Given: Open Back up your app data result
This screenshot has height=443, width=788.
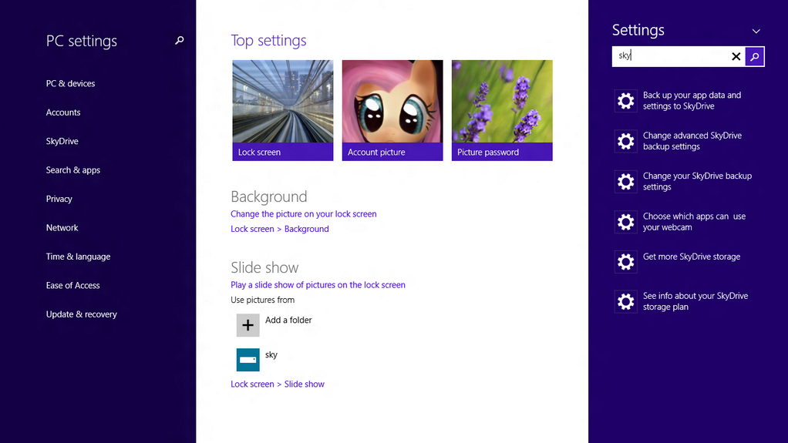Looking at the screenshot, I should click(x=692, y=100).
